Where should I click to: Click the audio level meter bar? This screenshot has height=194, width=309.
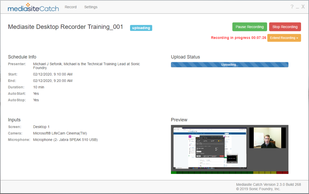230,173
